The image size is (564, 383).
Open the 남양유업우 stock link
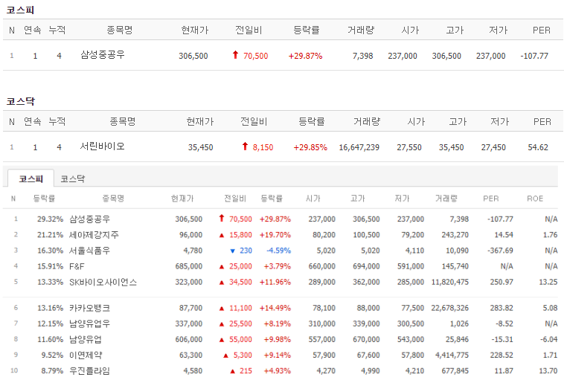[89, 324]
